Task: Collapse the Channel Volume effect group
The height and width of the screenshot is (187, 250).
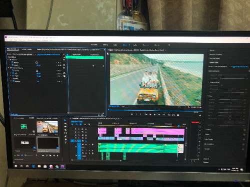Action: (x=9, y=68)
